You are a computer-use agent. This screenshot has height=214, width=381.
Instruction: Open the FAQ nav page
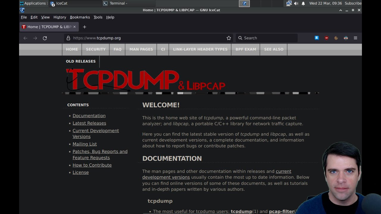117,49
